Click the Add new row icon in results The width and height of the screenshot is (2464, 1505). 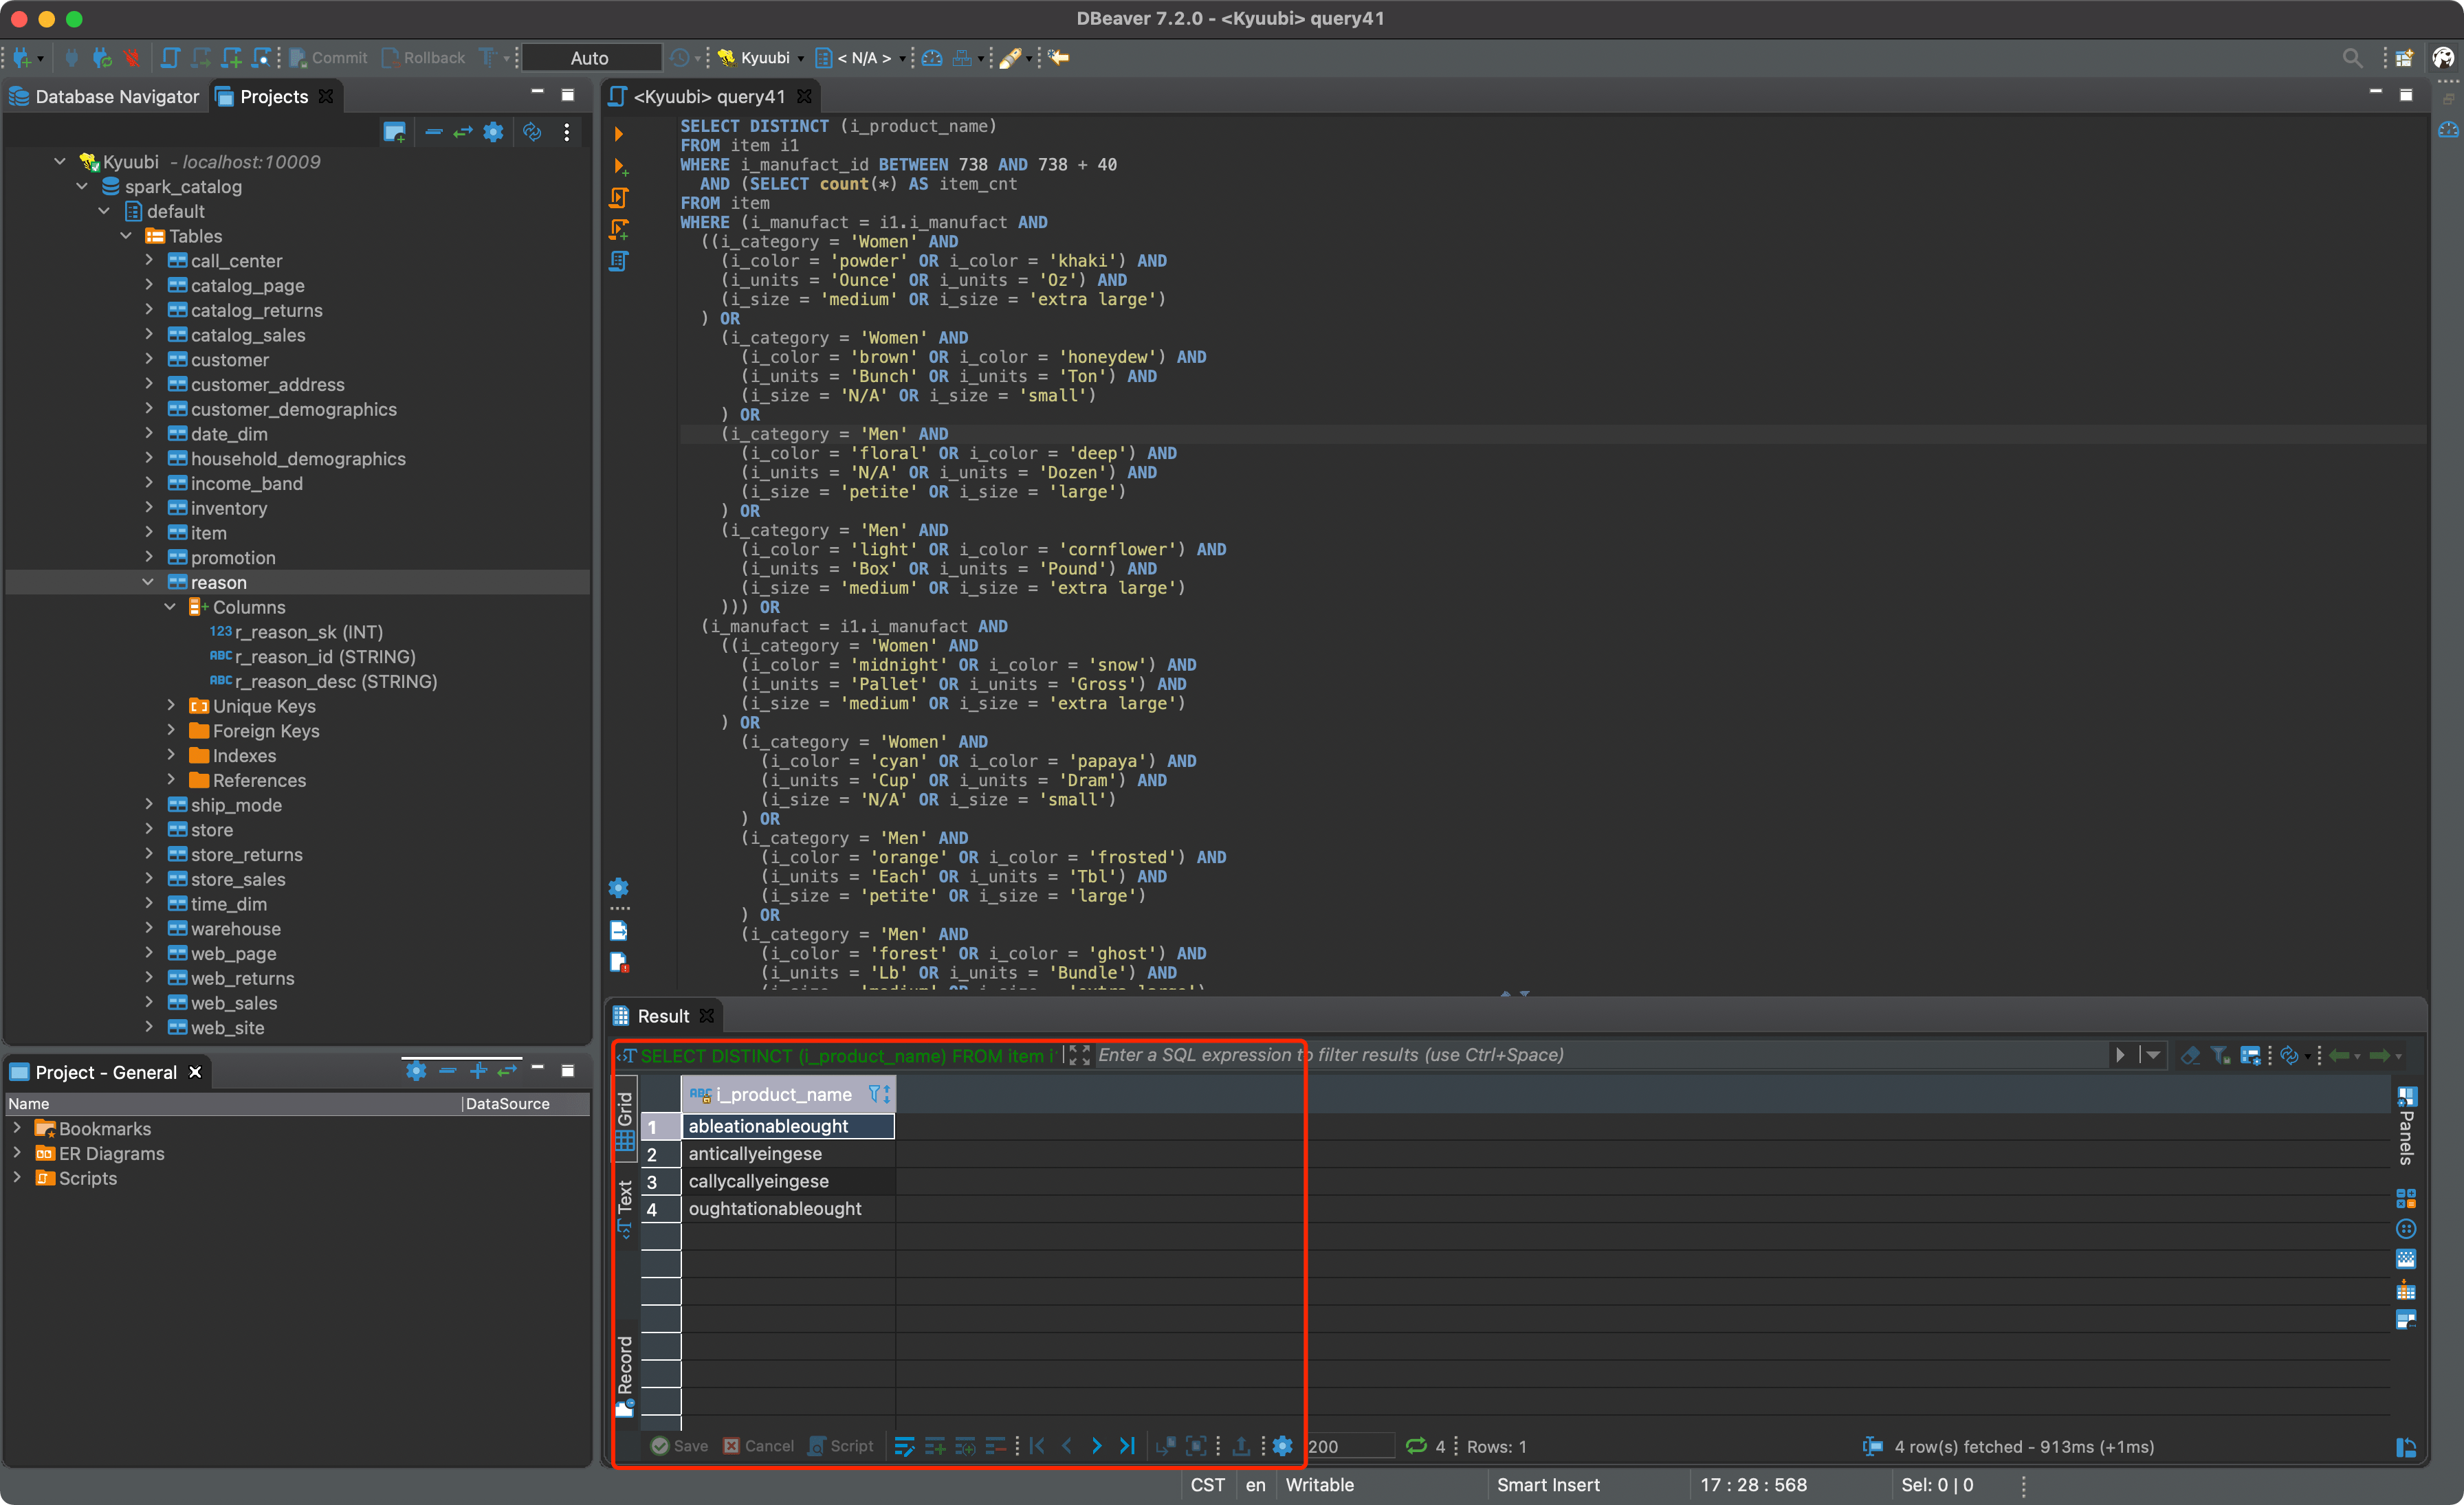click(934, 1446)
